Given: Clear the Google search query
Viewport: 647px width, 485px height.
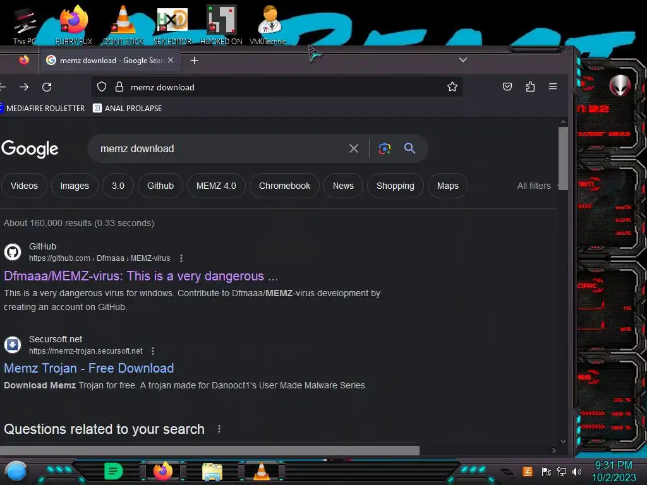Looking at the screenshot, I should point(354,148).
